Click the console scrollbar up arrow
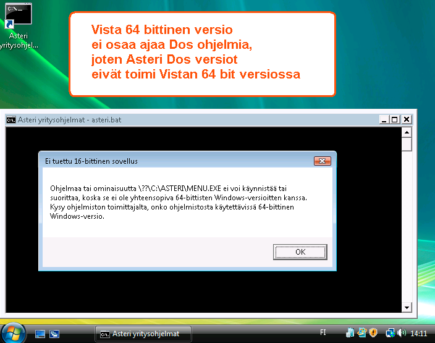This screenshot has height=343, width=435. pos(407,132)
